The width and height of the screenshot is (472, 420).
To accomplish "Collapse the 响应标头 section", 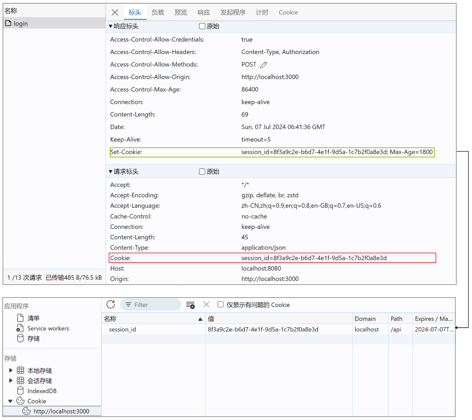I will (x=111, y=26).
